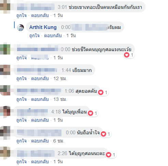
Task: Click heart reaction on ได้บุญเพื่อน comment
Action: (90, 113)
